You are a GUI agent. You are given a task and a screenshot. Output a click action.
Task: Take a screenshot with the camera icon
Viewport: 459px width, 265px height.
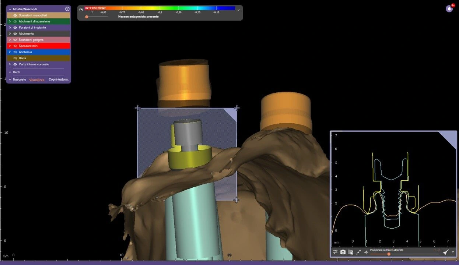coord(343,252)
